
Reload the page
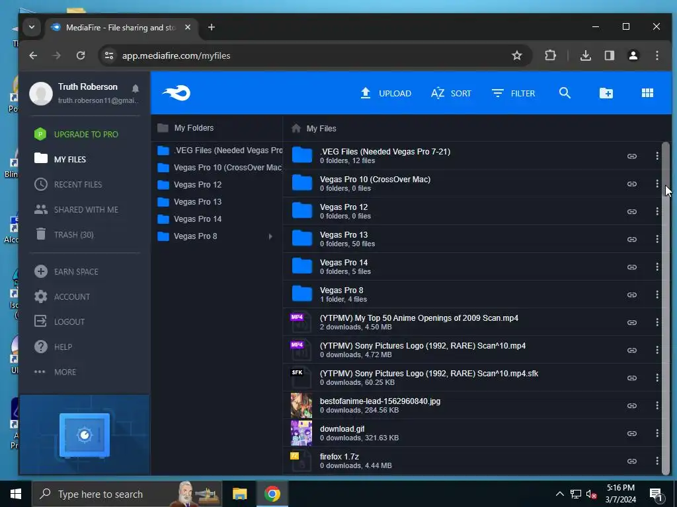pyautogui.click(x=81, y=55)
